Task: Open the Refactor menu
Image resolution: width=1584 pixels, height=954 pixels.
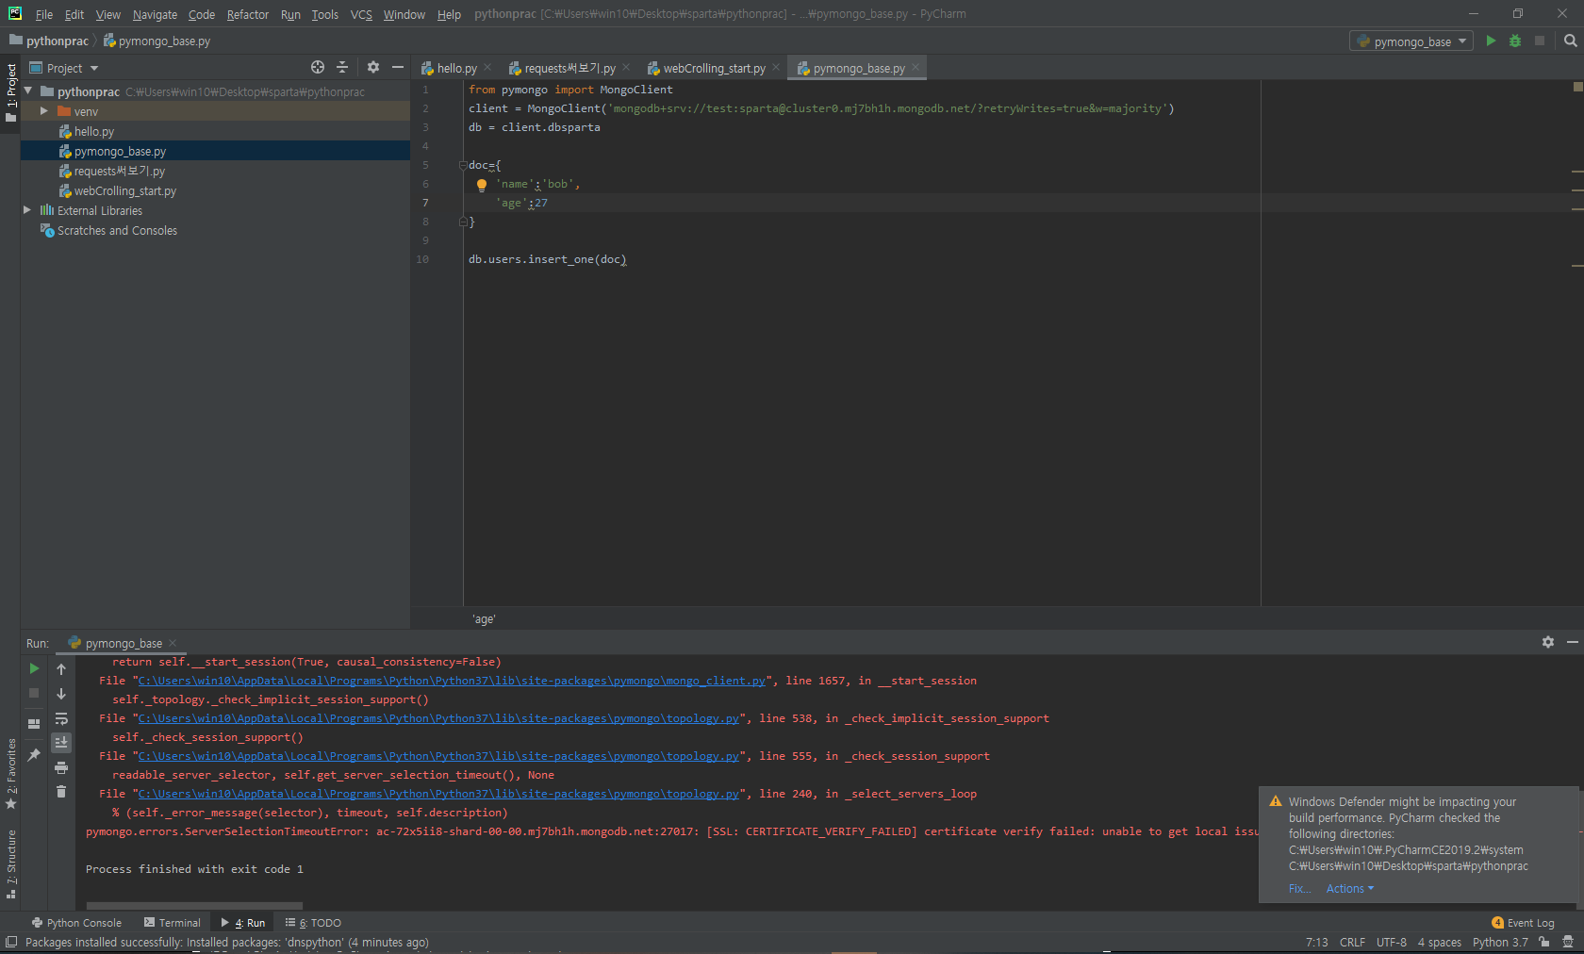Action: (x=247, y=14)
